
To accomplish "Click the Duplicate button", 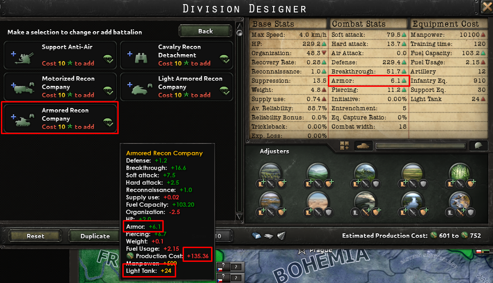I will (x=95, y=236).
